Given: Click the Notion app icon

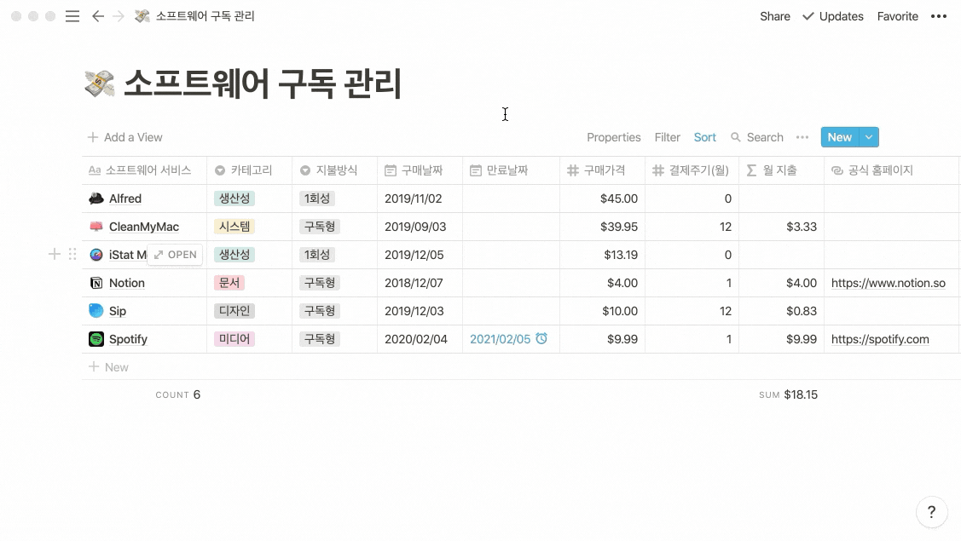Looking at the screenshot, I should (x=96, y=283).
